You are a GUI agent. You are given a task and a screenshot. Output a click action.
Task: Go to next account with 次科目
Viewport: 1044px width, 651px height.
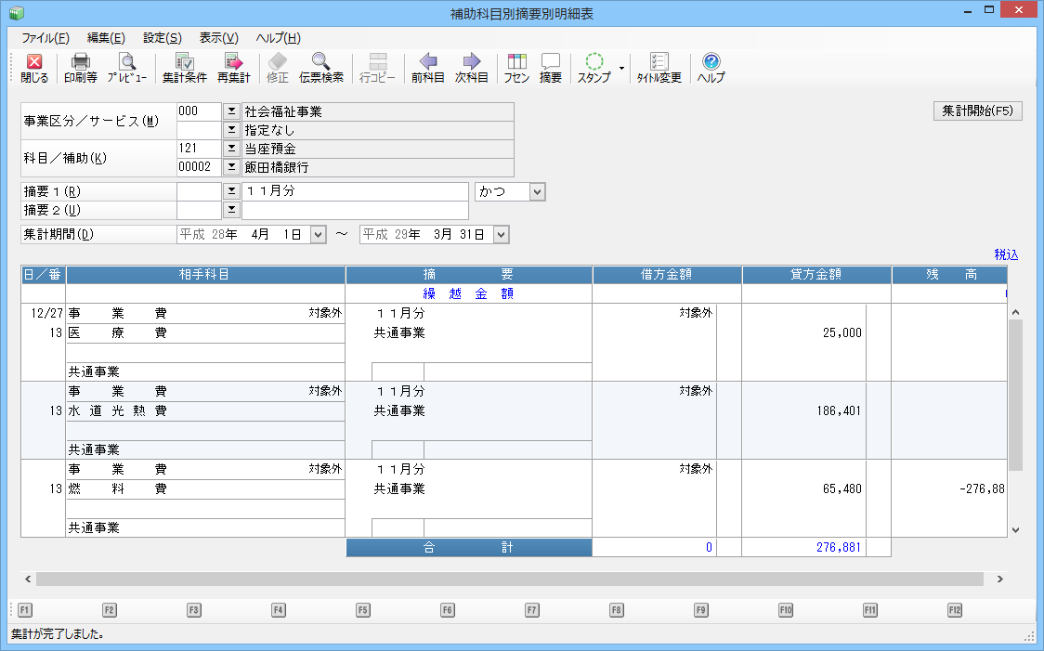point(471,68)
